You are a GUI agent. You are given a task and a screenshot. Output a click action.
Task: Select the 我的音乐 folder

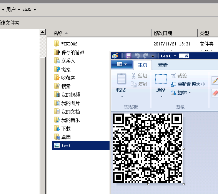[x=67, y=120]
